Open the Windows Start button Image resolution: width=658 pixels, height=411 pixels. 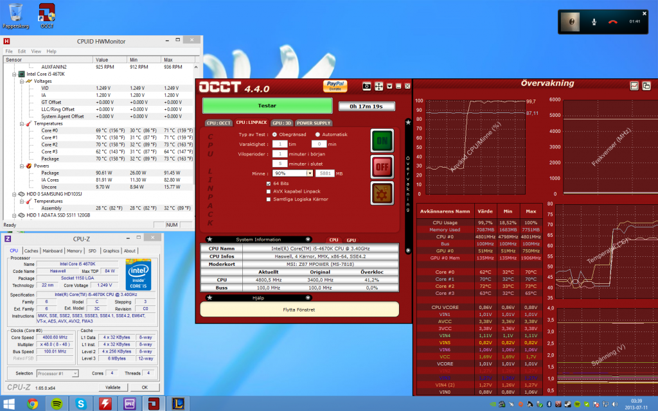click(8, 404)
